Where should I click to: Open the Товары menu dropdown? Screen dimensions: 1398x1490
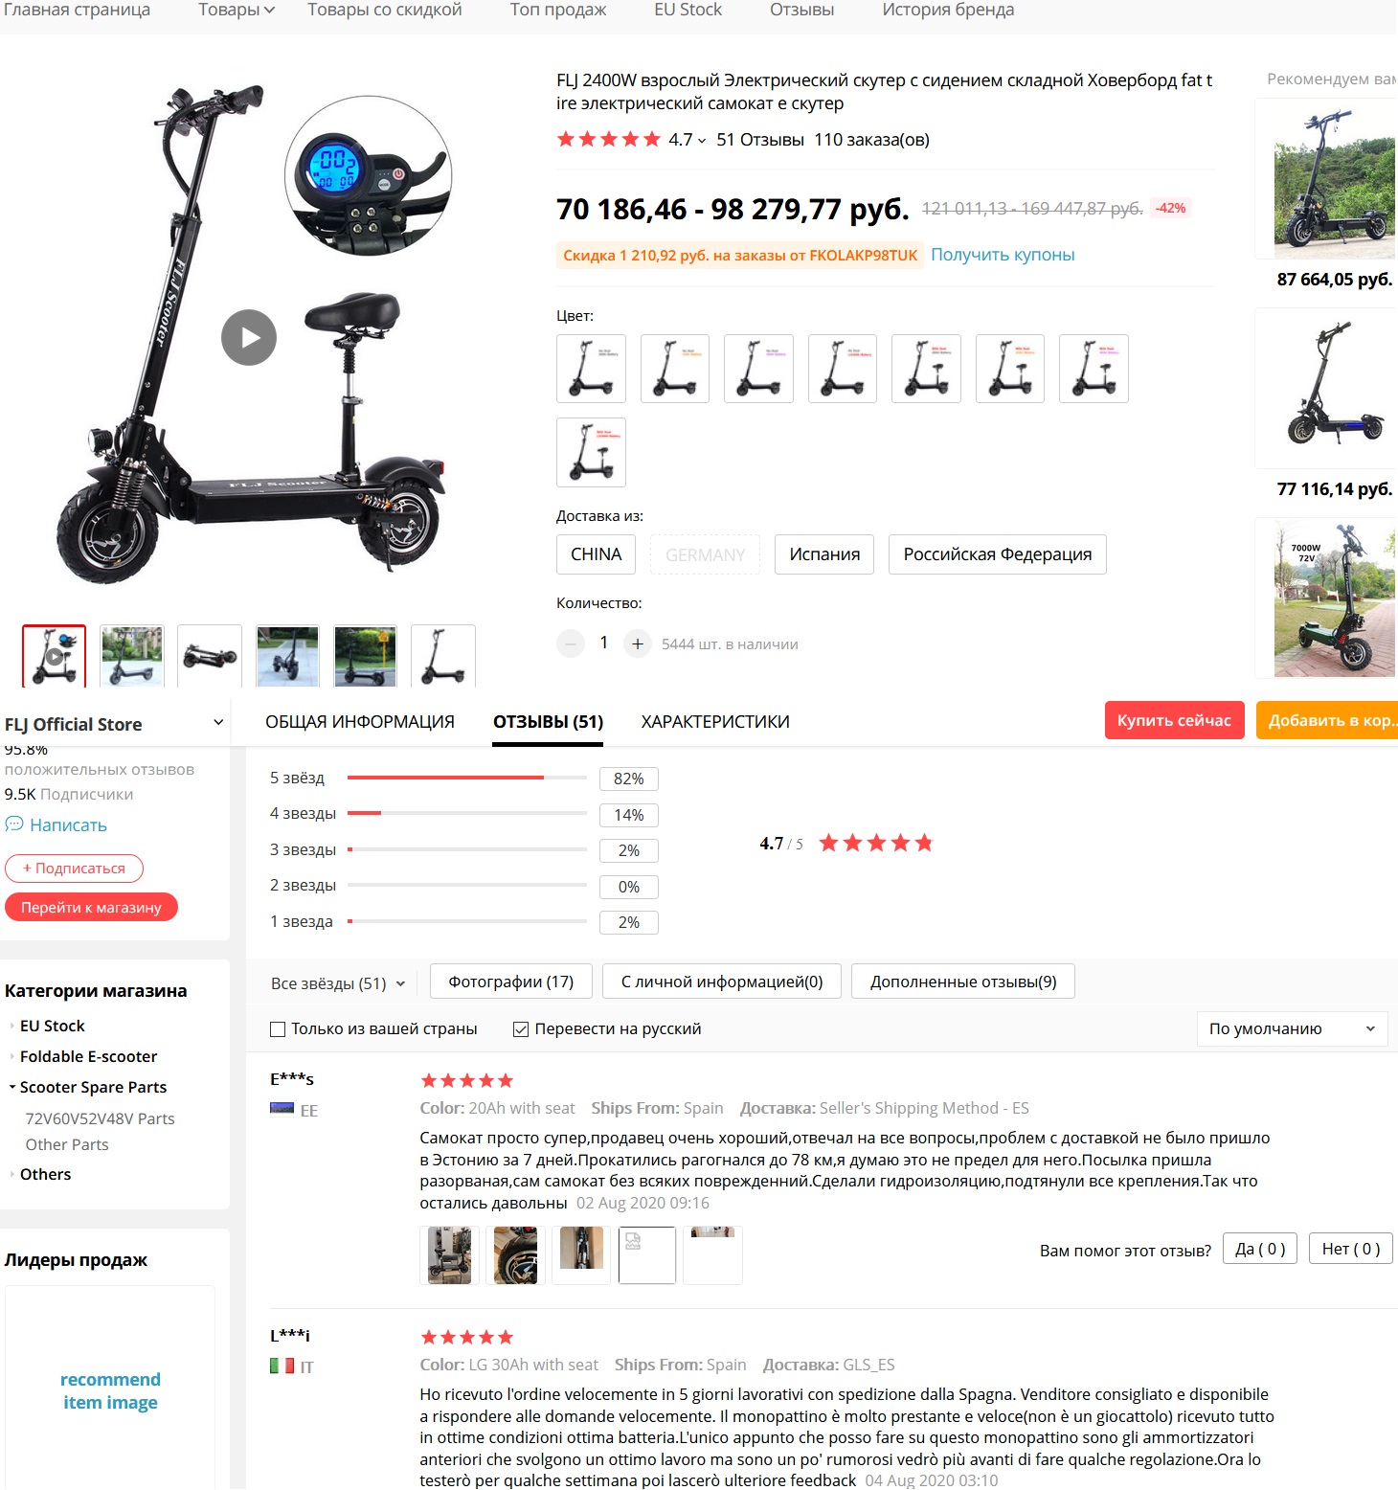coord(237,10)
